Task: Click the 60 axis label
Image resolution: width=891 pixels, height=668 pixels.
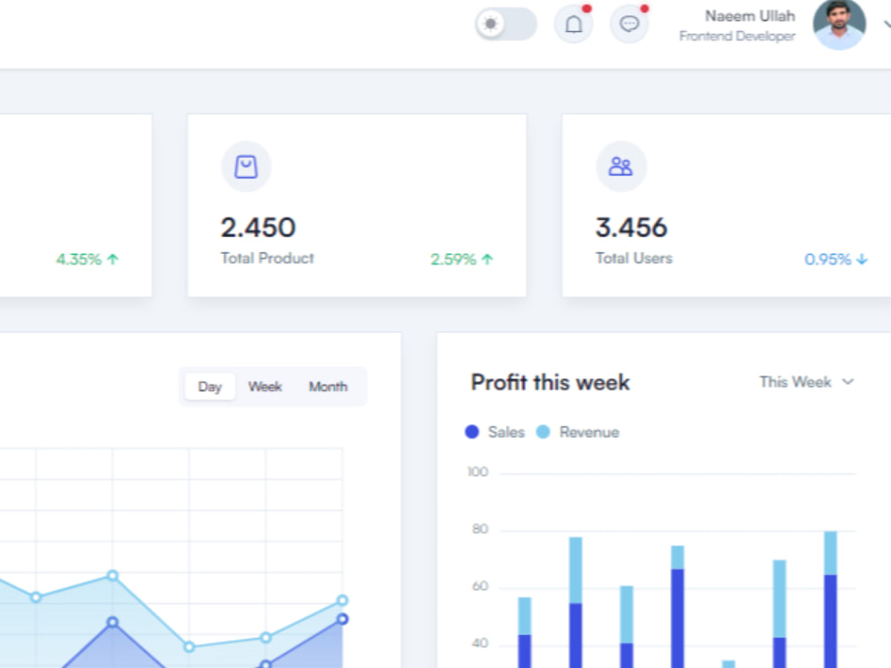Action: click(x=480, y=586)
